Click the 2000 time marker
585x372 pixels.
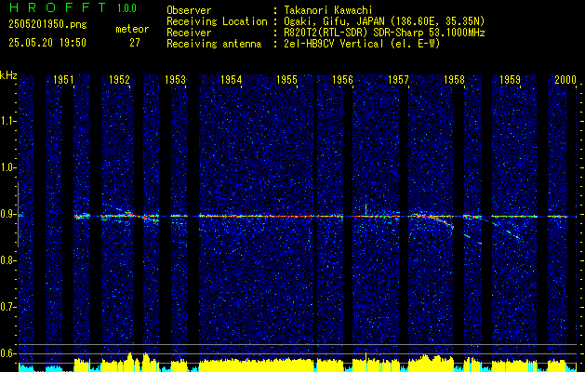[565, 80]
